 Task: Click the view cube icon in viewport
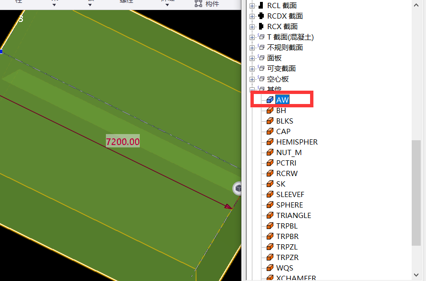tap(238, 188)
